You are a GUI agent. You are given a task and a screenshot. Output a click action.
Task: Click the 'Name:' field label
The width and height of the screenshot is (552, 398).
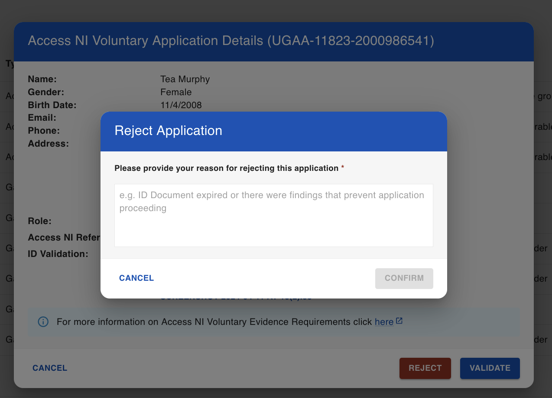coord(42,79)
